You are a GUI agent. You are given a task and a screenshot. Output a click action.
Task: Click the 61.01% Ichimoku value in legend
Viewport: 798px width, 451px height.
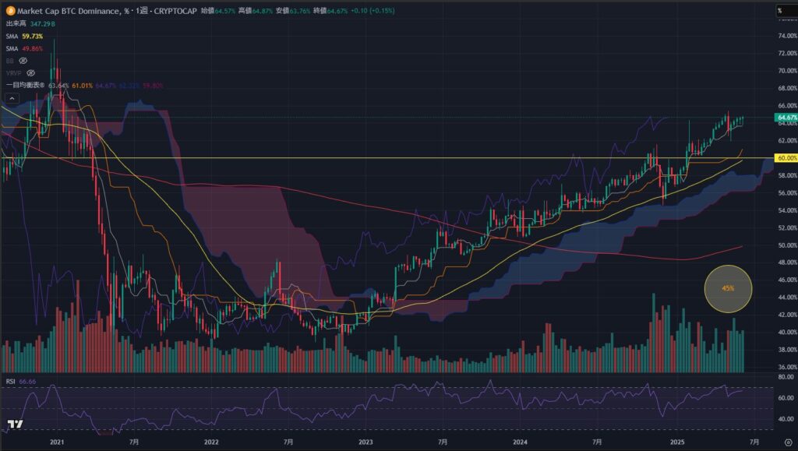click(x=83, y=86)
